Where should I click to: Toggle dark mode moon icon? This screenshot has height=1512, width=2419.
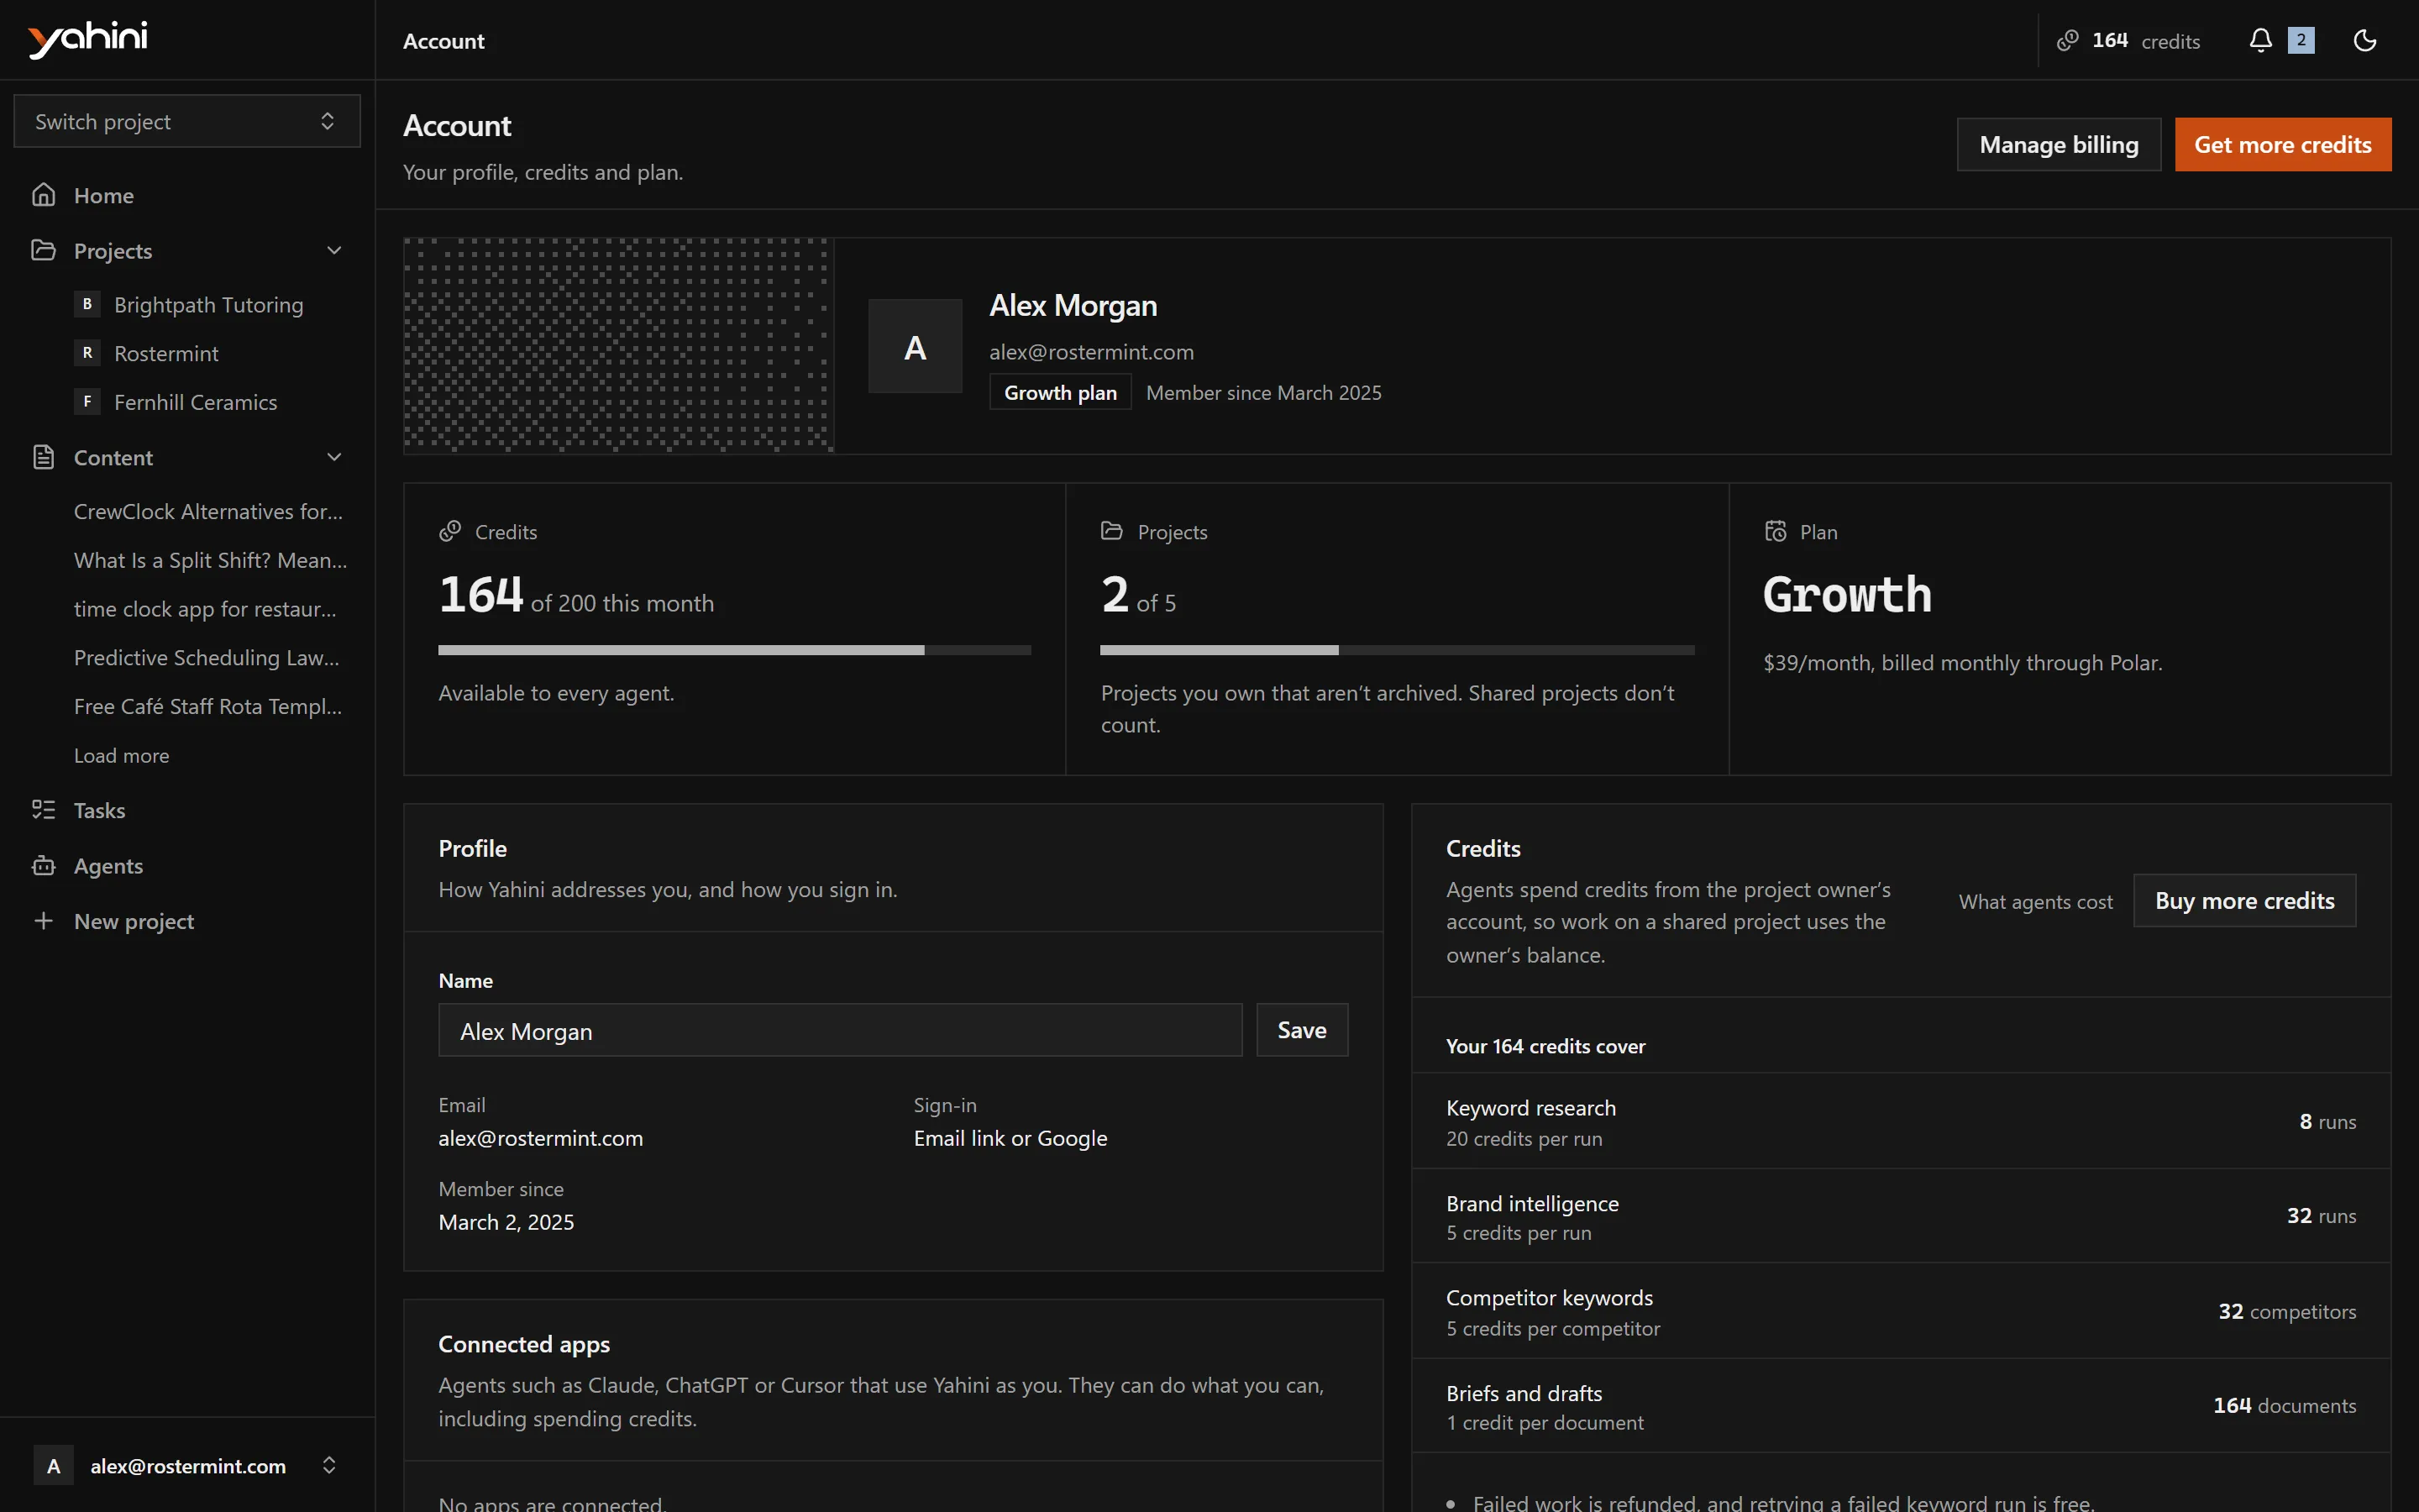2364,40
